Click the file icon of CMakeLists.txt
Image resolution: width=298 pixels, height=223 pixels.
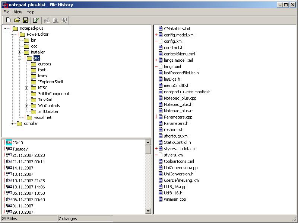point(161,29)
